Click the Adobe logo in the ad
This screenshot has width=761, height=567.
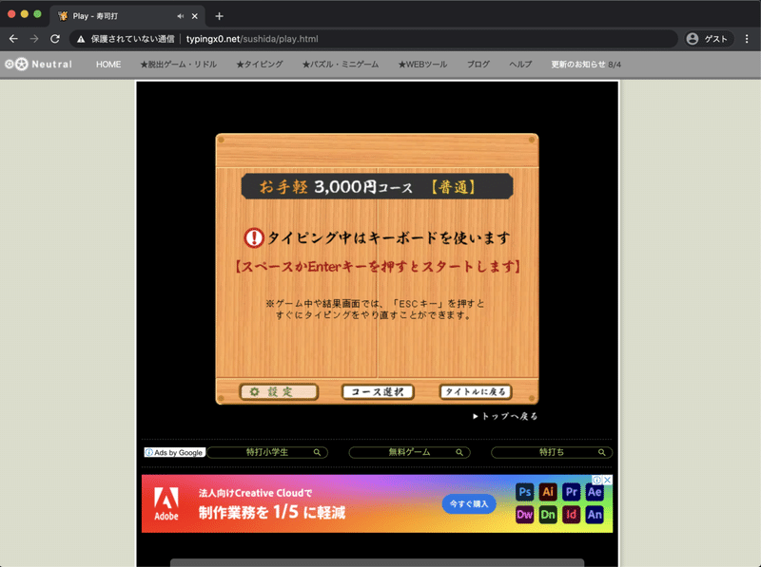[x=166, y=503]
